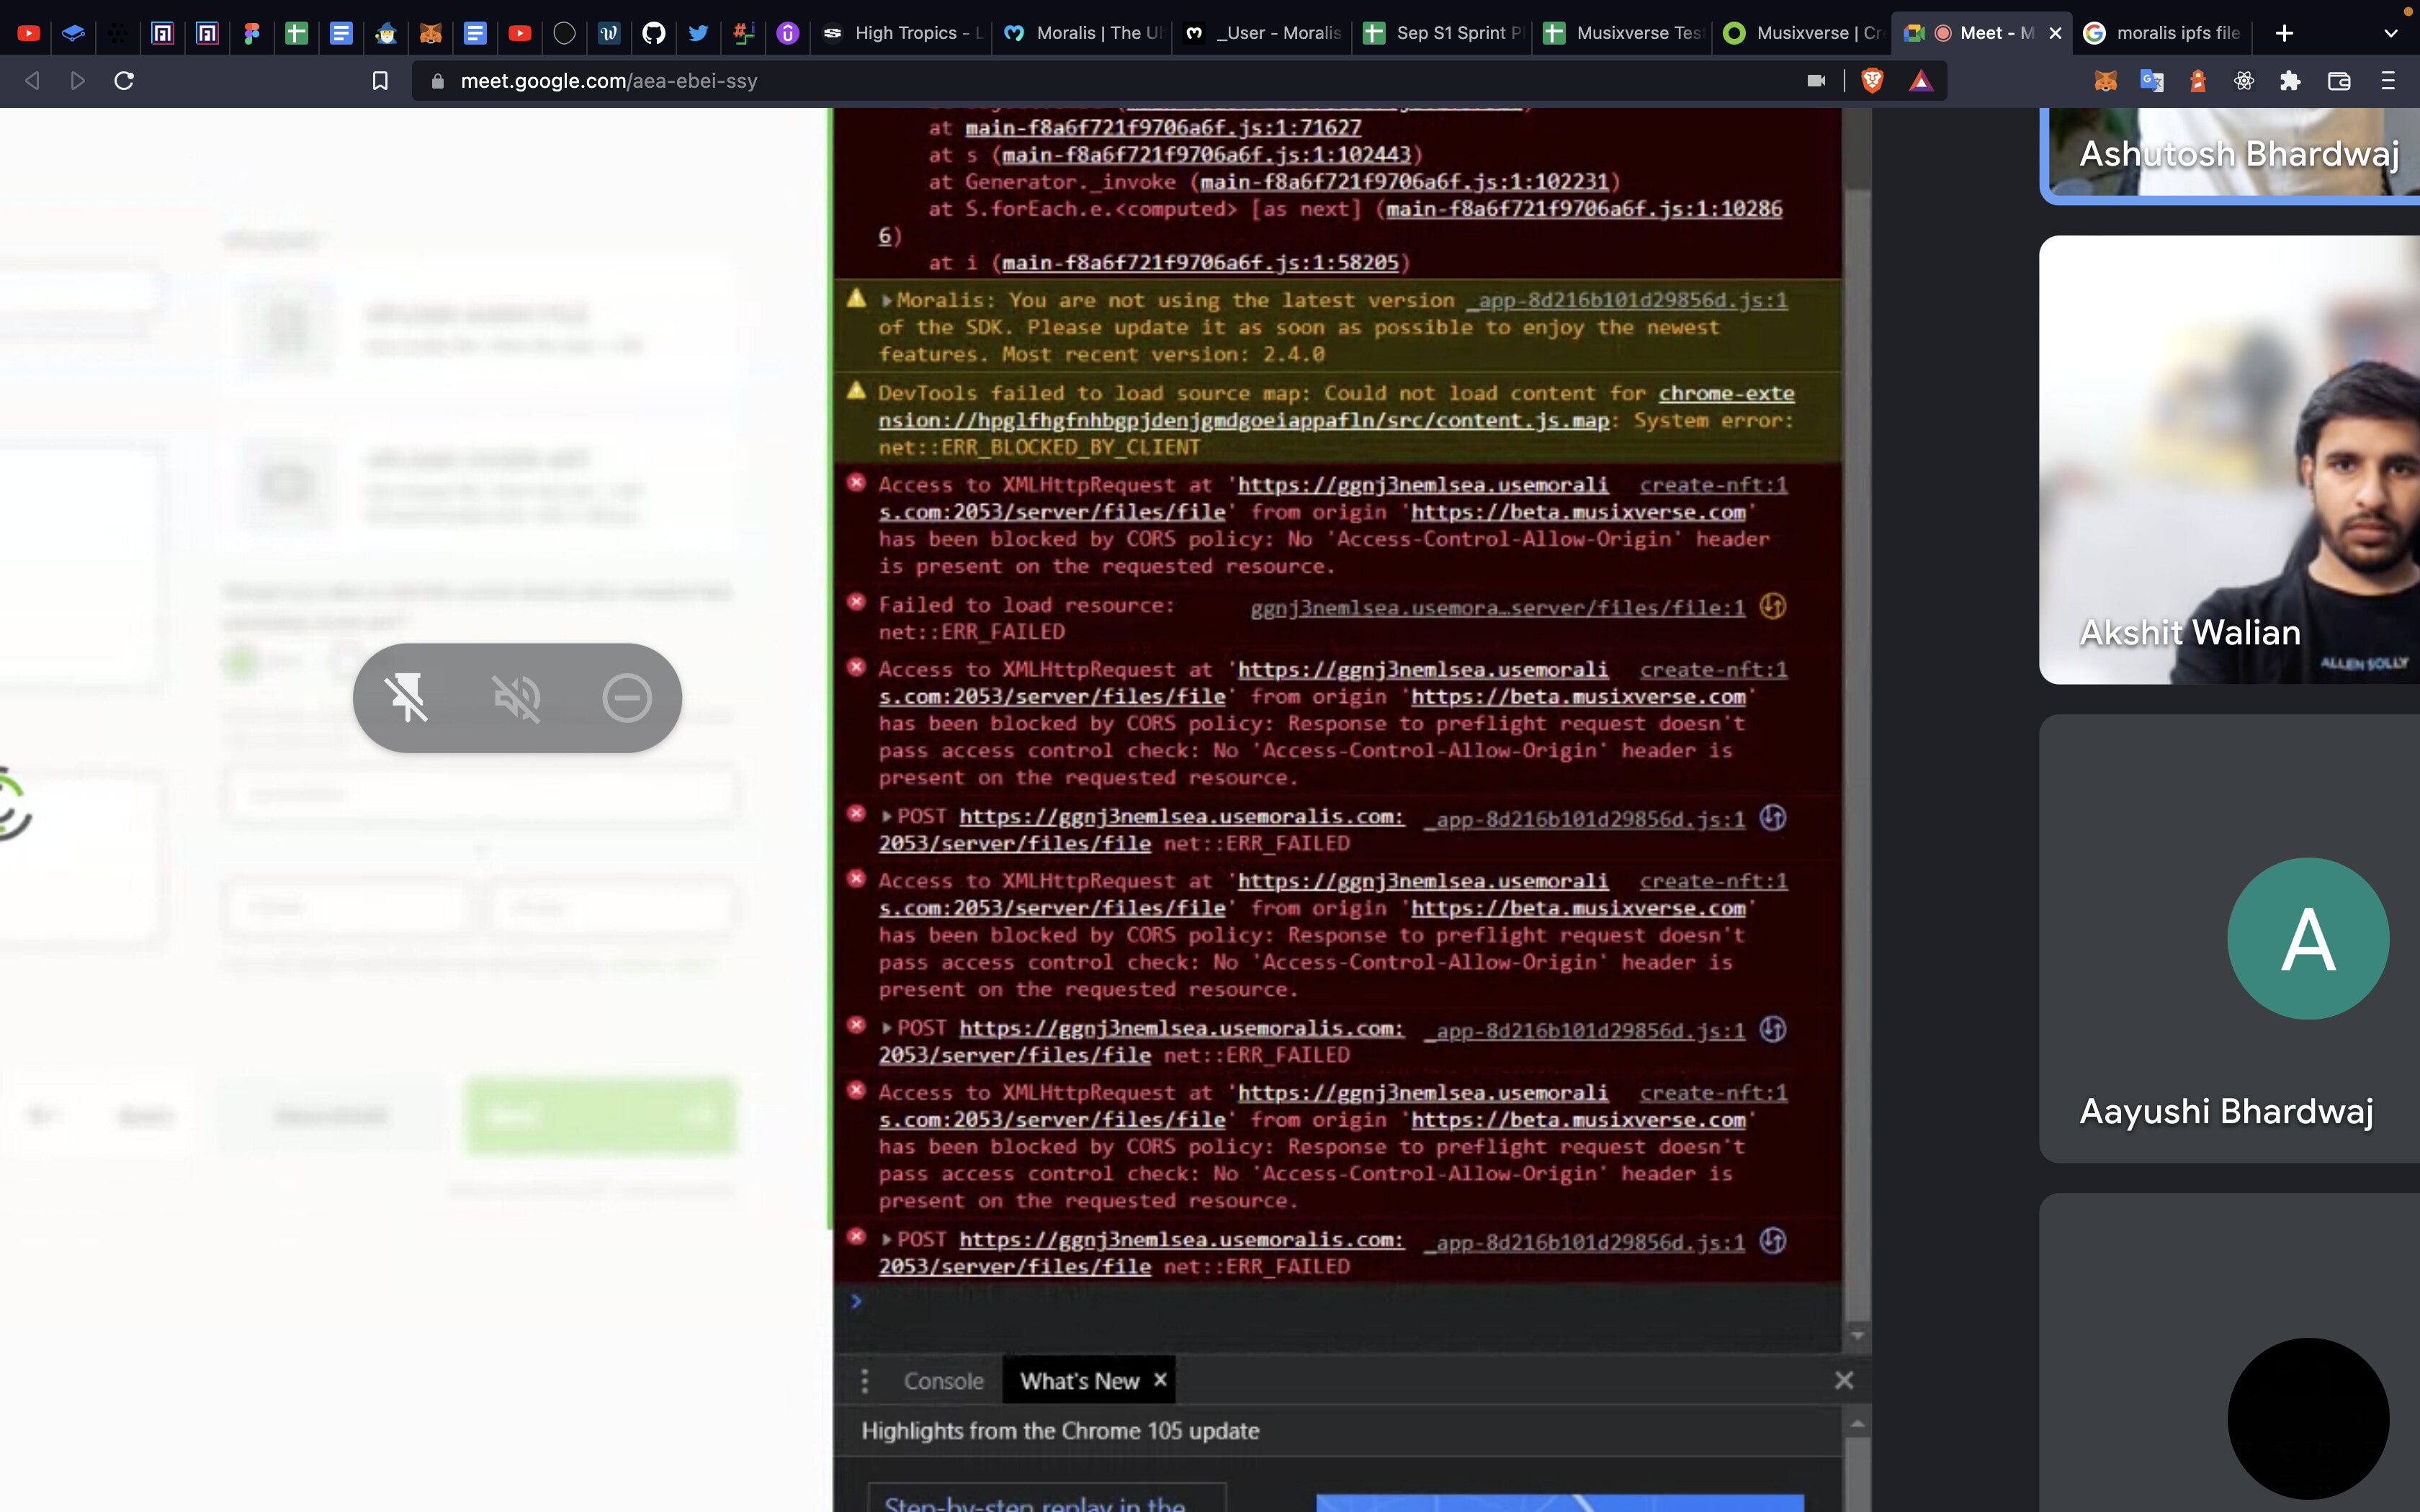Switch to the Musixverse Test tab
The height and width of the screenshot is (1512, 2420).
[1623, 33]
